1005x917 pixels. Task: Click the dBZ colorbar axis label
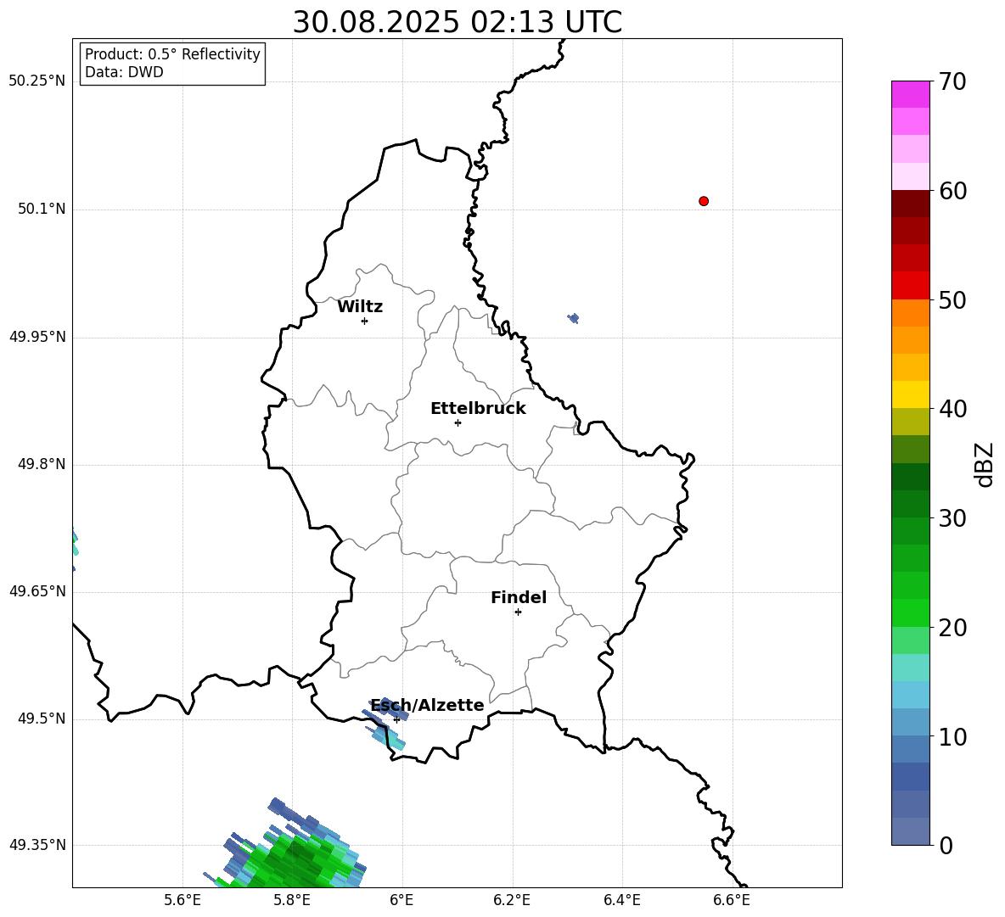pos(985,464)
